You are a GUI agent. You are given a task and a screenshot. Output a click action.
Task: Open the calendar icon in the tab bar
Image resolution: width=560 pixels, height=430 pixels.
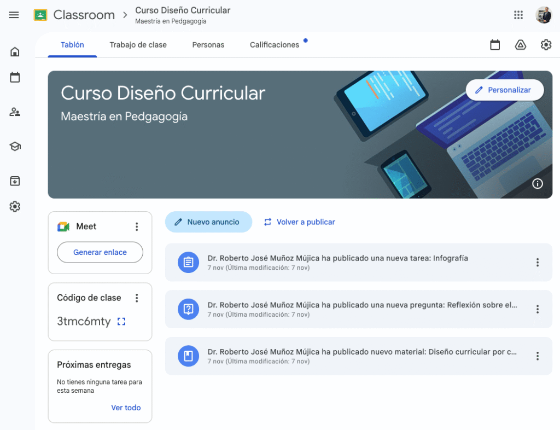[495, 45]
